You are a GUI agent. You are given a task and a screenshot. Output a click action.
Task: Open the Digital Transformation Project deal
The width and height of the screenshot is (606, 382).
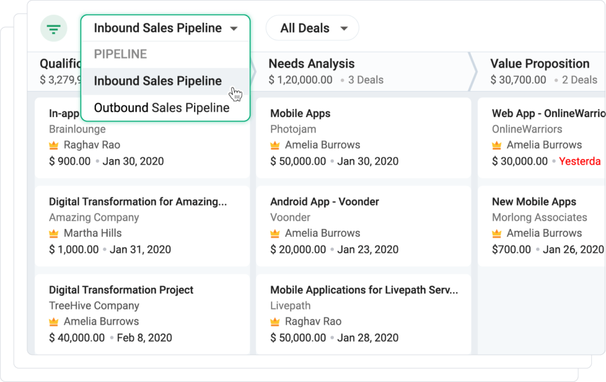tap(121, 290)
